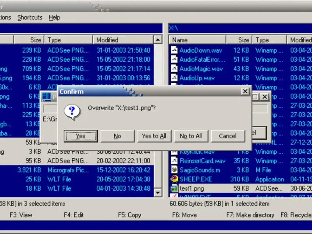
Task: Select the AudioUp.wav file name
Action: pyautogui.click(x=197, y=78)
